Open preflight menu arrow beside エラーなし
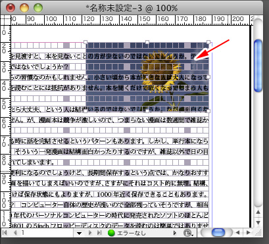Viewport: 269px width, 244px height. tap(175, 233)
